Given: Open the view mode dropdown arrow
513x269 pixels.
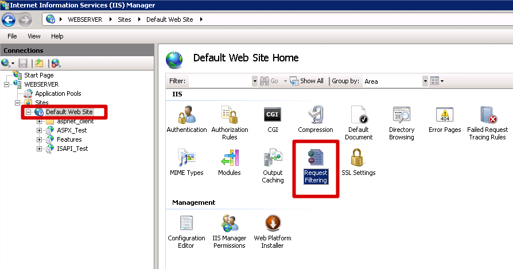Looking at the screenshot, I should tap(442, 81).
